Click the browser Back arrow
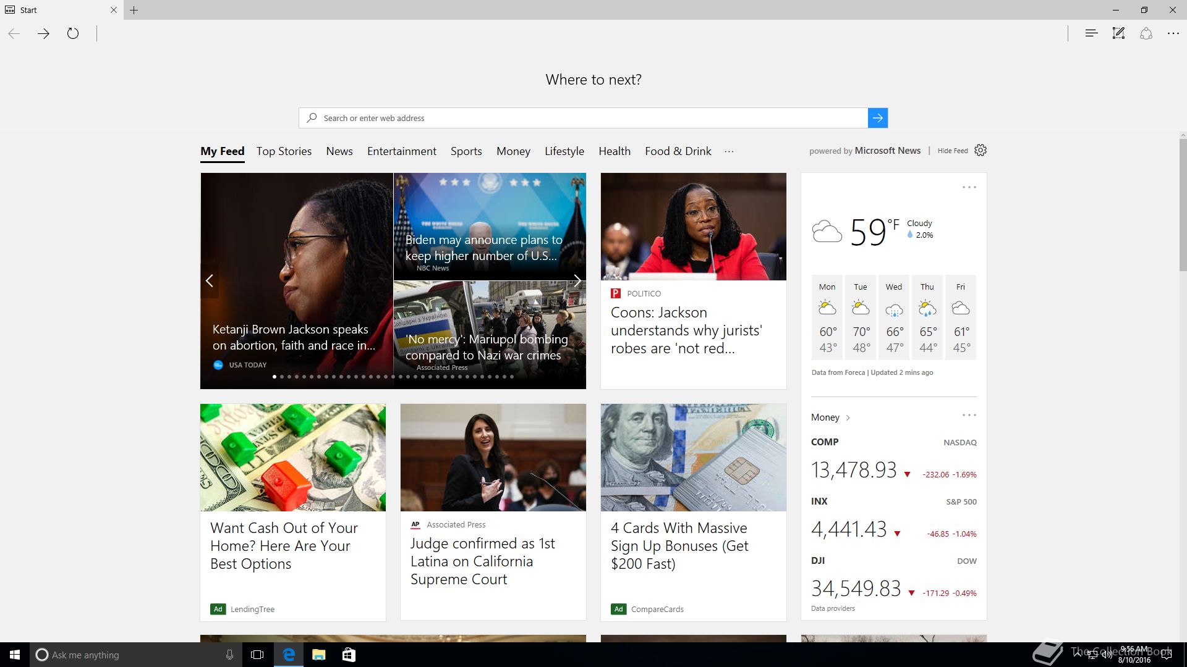This screenshot has width=1187, height=667. coord(14,33)
